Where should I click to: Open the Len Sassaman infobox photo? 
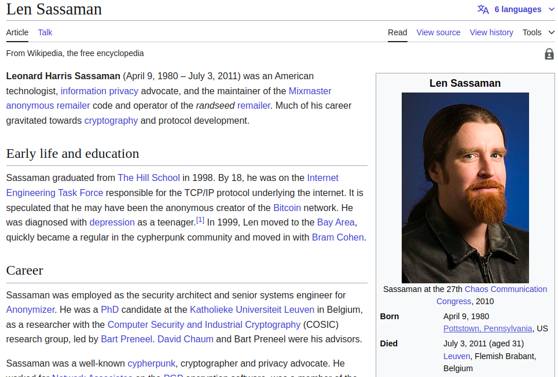point(465,187)
